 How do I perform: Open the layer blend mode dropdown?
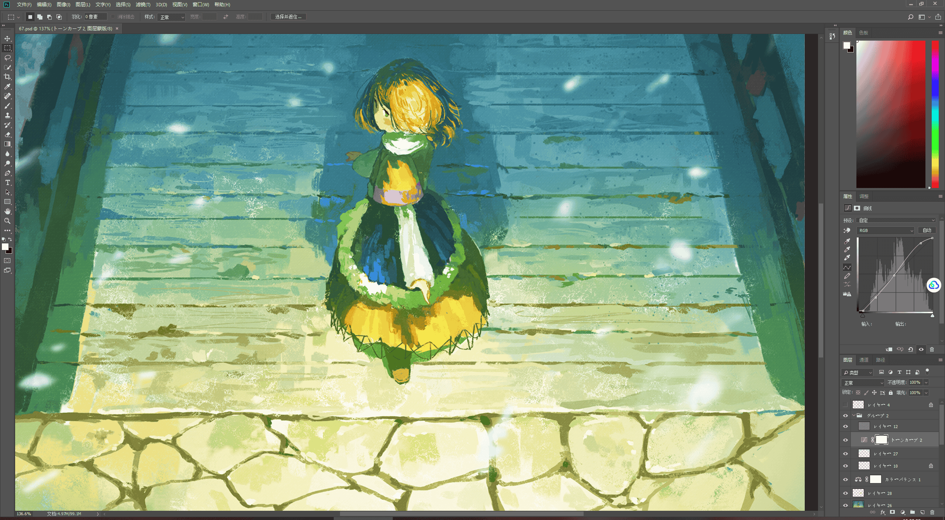(x=863, y=383)
